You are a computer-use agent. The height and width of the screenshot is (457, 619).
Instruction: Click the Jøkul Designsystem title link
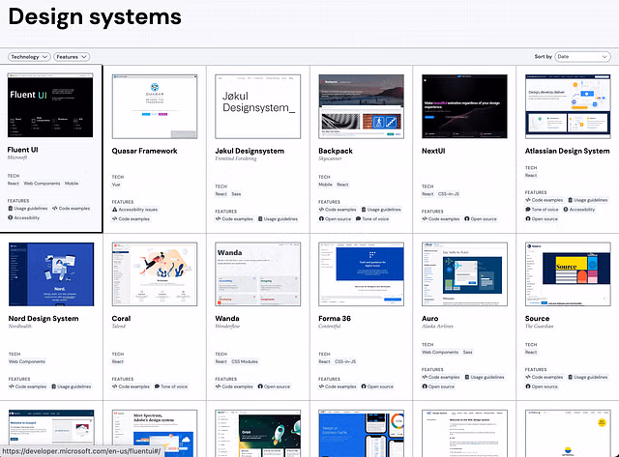click(x=250, y=151)
